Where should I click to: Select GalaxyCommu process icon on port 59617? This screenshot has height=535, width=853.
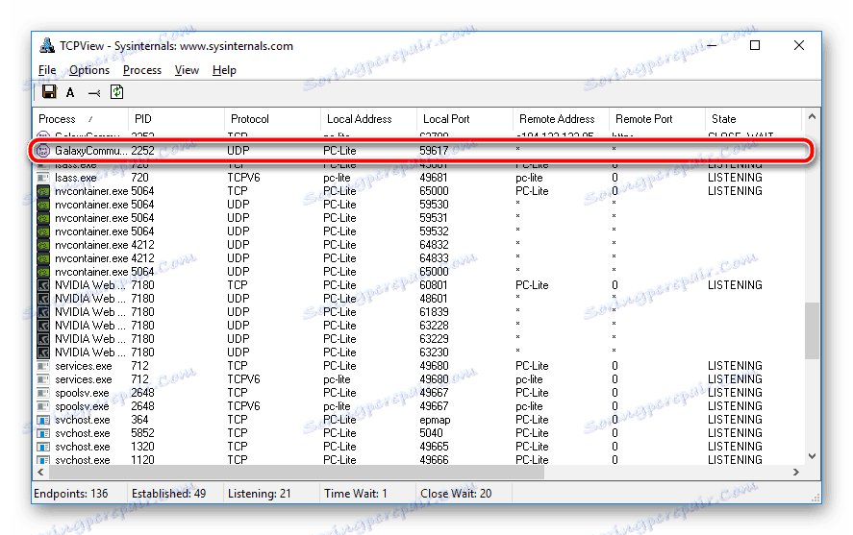tap(42, 151)
